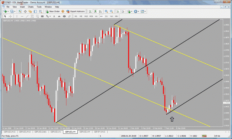This screenshot has width=232, height=139.
Task: Switch chart to line chart
Action: point(101,11)
